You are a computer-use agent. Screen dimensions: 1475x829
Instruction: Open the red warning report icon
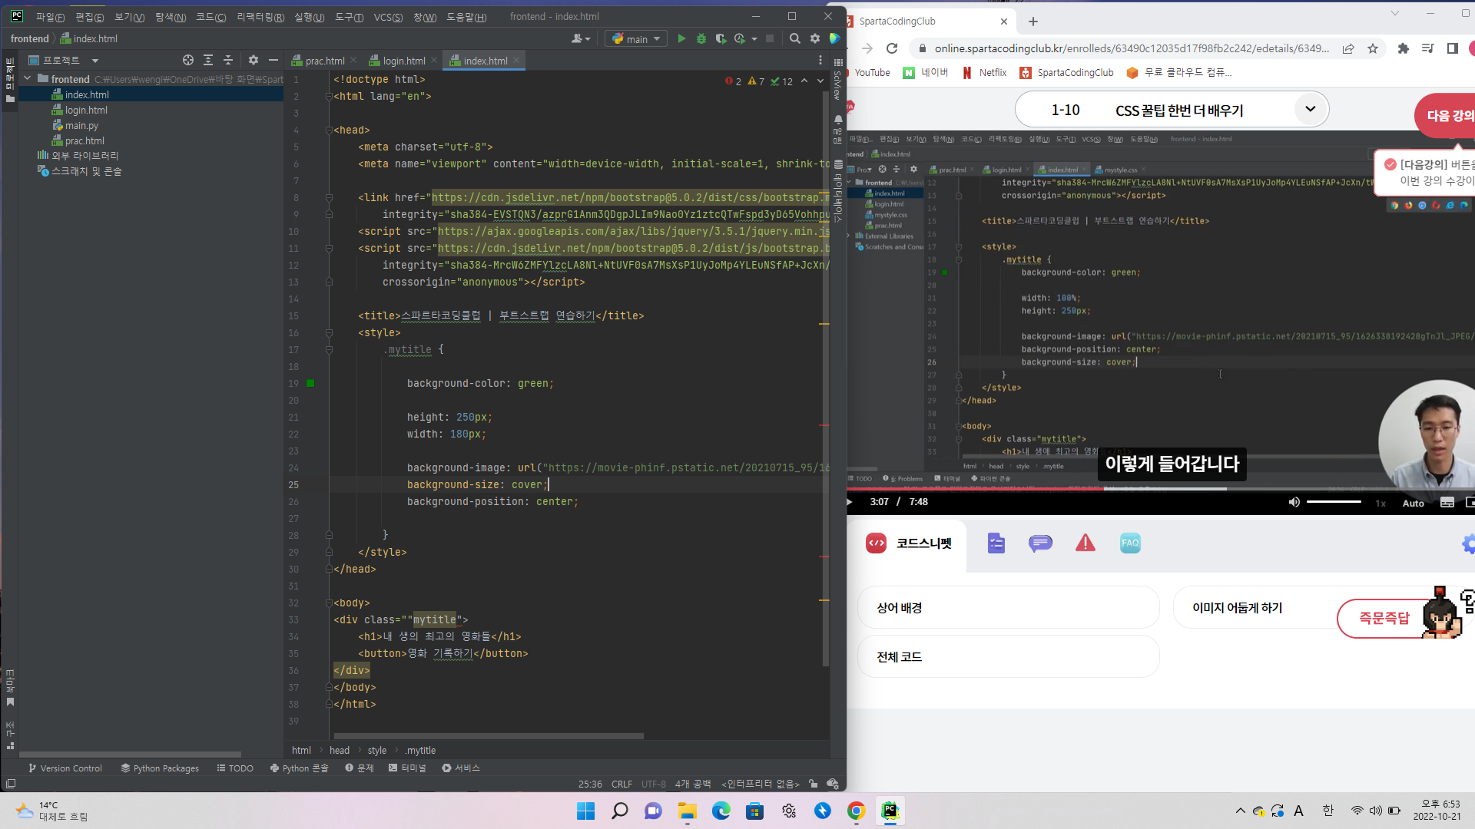pyautogui.click(x=1086, y=543)
